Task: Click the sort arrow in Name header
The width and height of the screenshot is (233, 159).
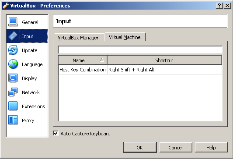Action: coord(102,60)
